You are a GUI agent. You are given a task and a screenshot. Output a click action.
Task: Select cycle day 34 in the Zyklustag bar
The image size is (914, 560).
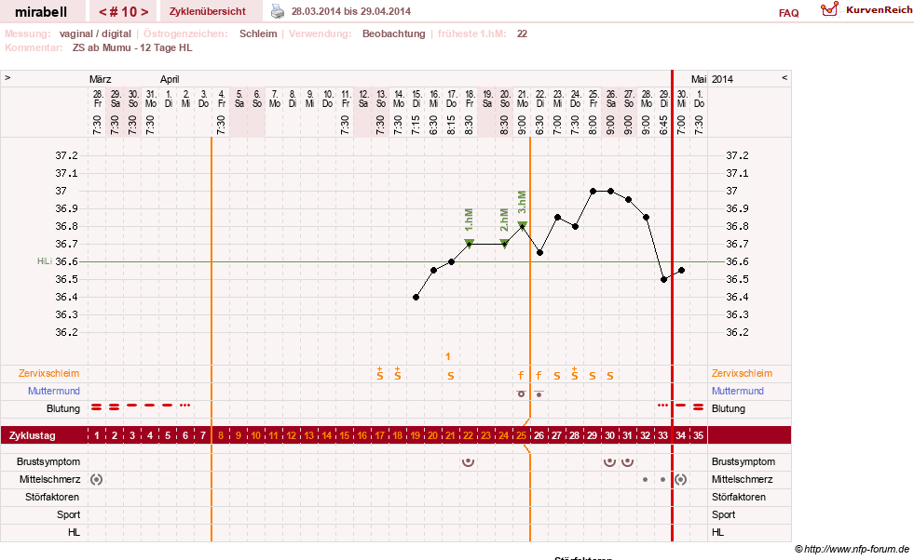[681, 435]
